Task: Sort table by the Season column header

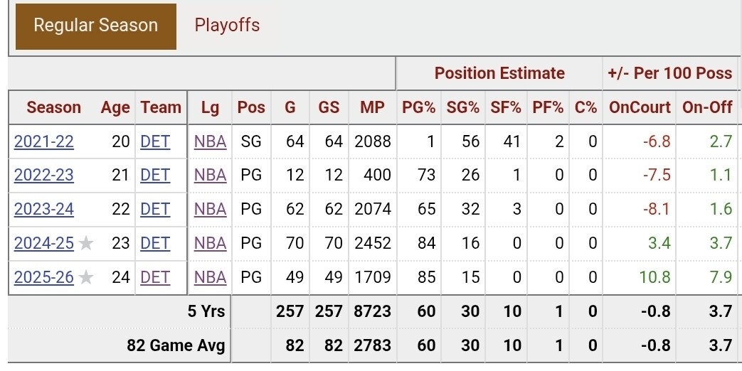Action: [53, 108]
